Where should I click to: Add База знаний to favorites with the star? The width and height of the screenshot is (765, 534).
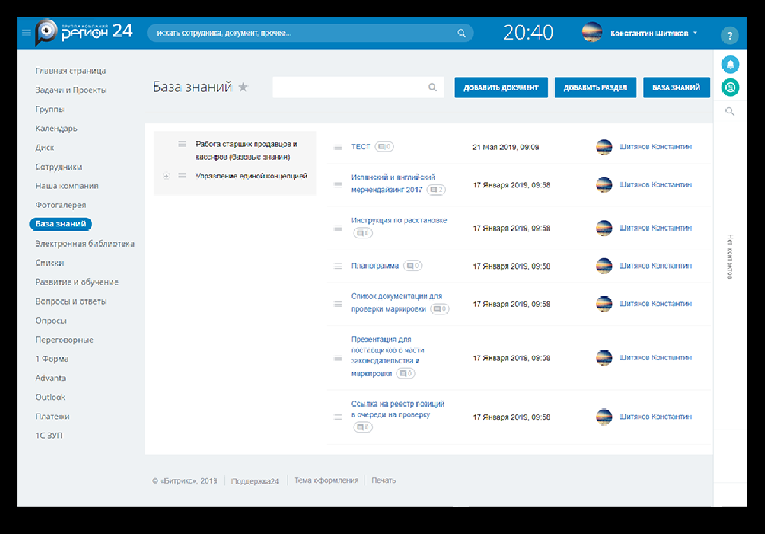[x=243, y=88]
